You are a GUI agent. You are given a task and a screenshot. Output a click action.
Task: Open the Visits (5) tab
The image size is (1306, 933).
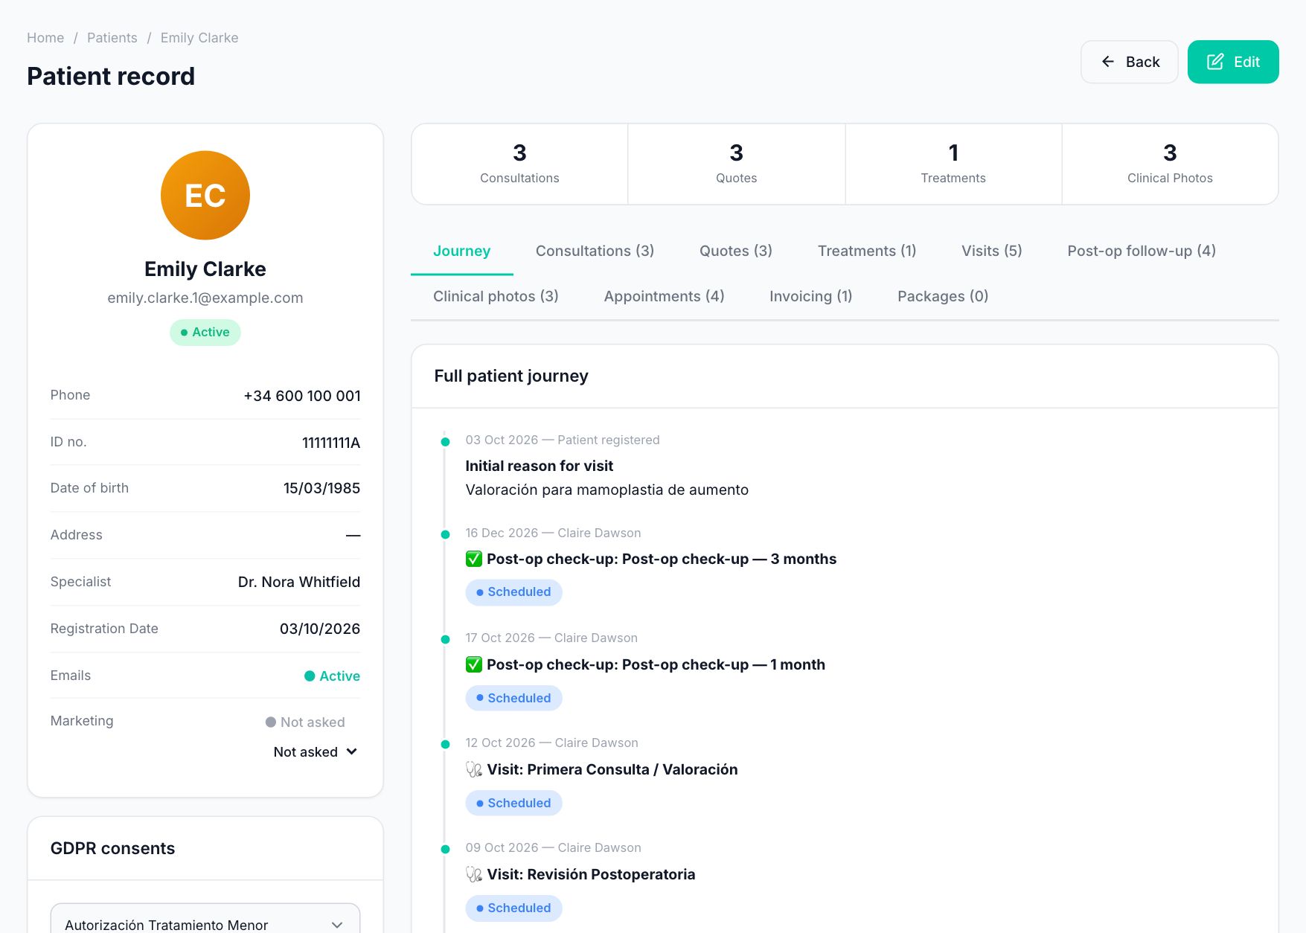[992, 251]
